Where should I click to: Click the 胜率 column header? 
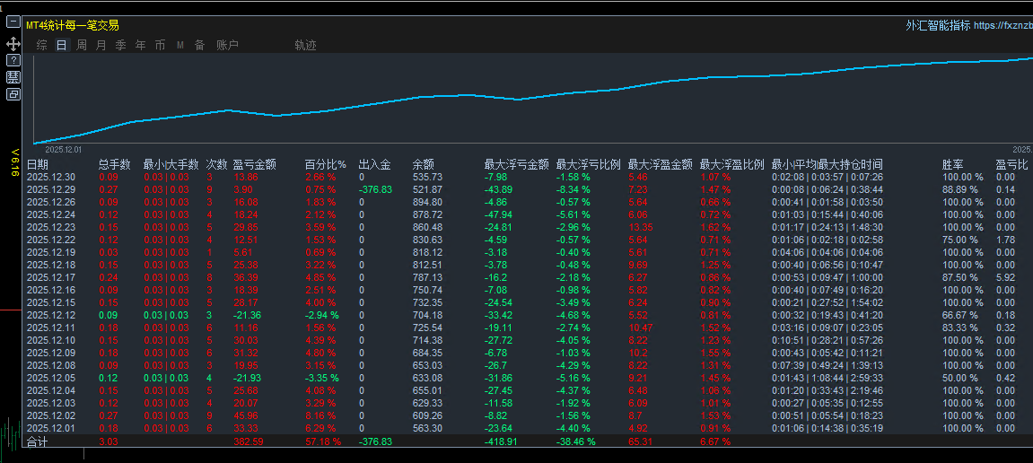pos(953,164)
